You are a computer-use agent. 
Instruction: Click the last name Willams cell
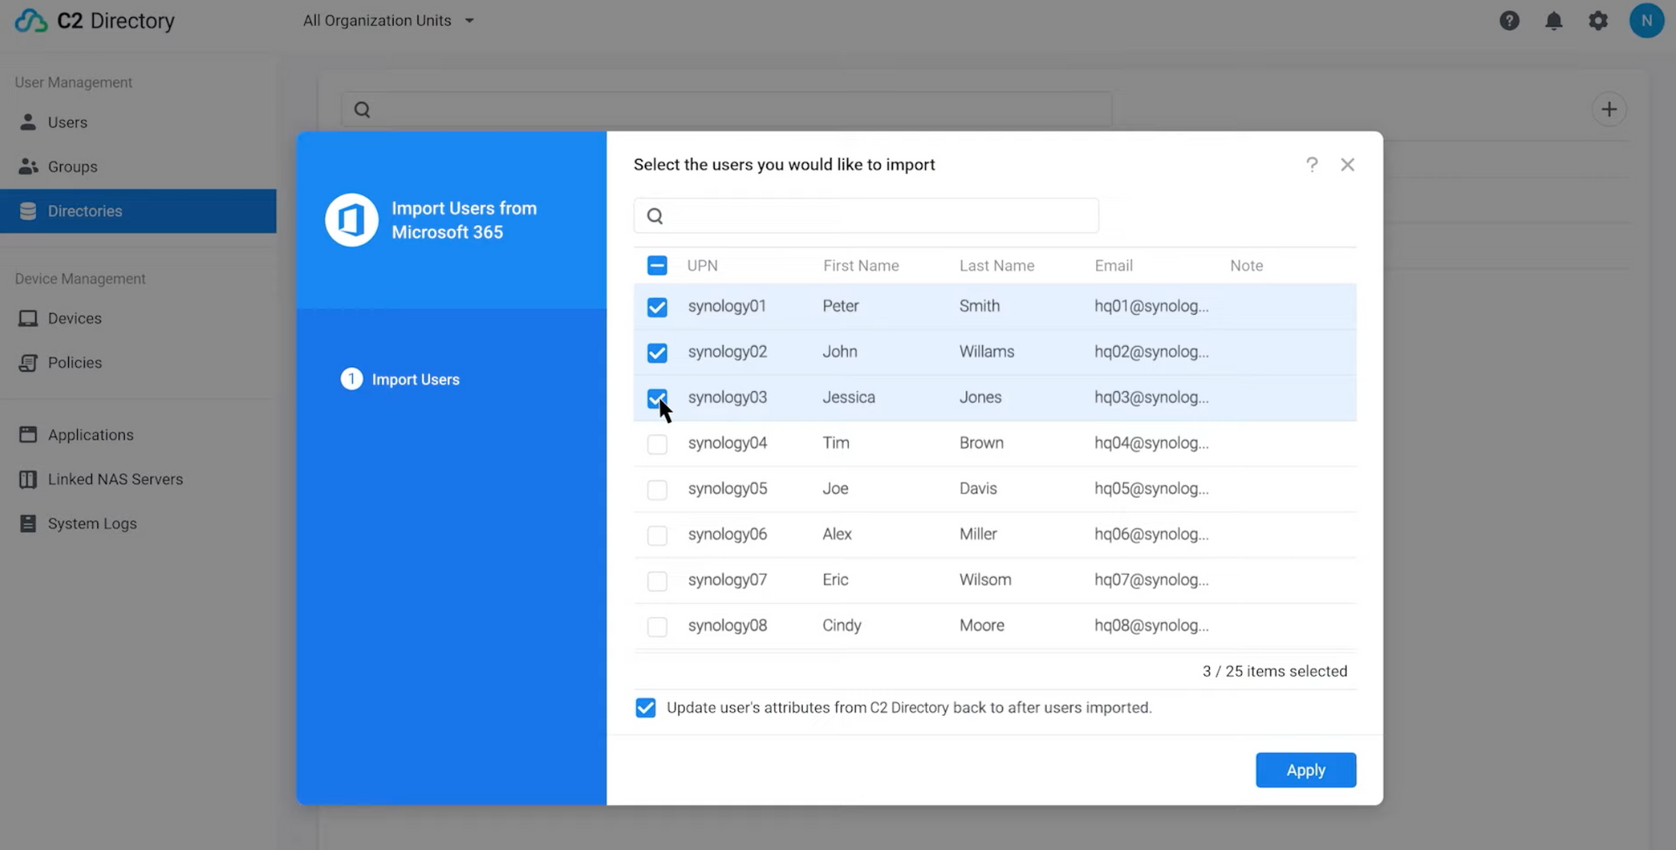987,352
